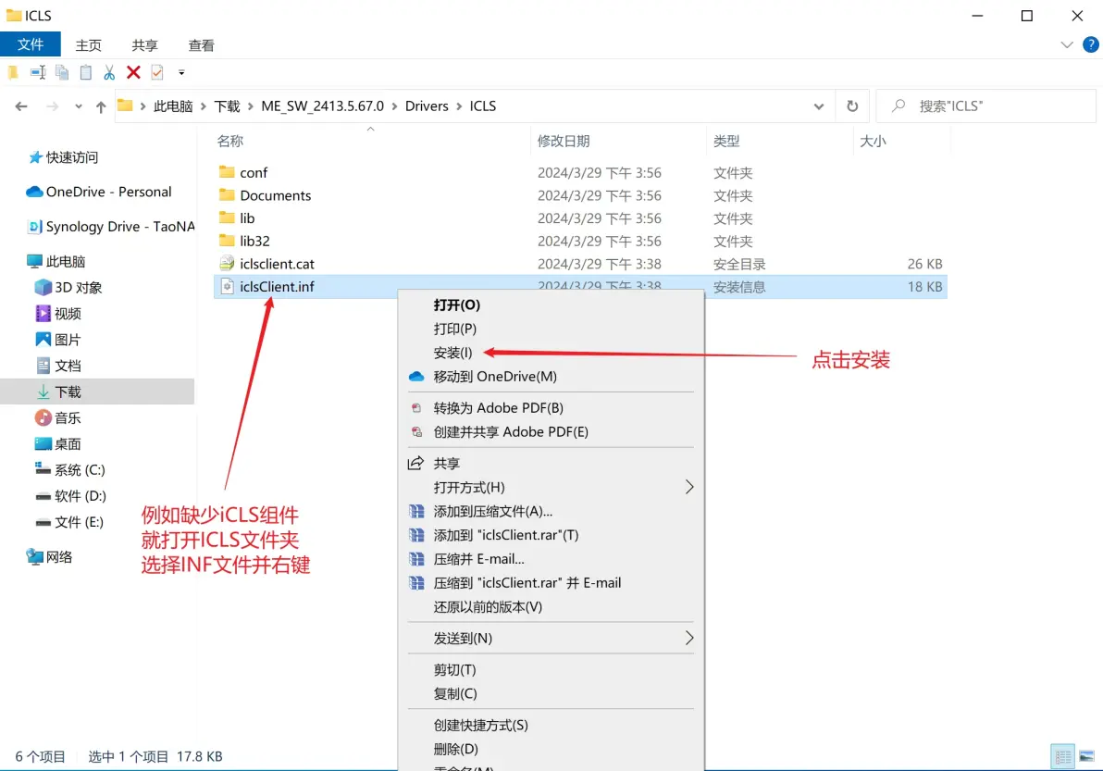The height and width of the screenshot is (771, 1103).
Task: Click the red X Delete icon
Action: [133, 72]
